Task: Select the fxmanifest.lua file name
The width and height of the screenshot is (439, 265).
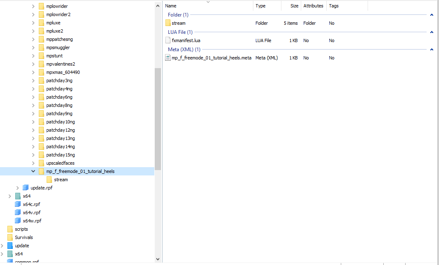Action: [x=186, y=40]
